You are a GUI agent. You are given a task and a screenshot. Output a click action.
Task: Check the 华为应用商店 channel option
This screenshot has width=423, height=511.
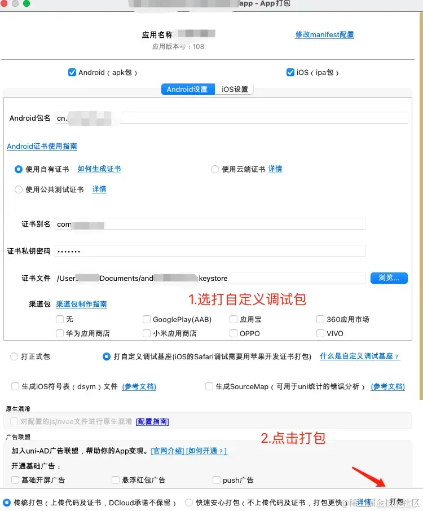(x=60, y=333)
